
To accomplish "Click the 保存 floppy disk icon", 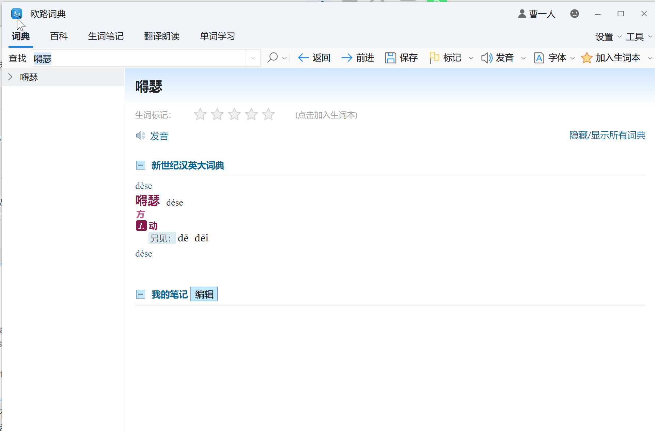I will (390, 58).
